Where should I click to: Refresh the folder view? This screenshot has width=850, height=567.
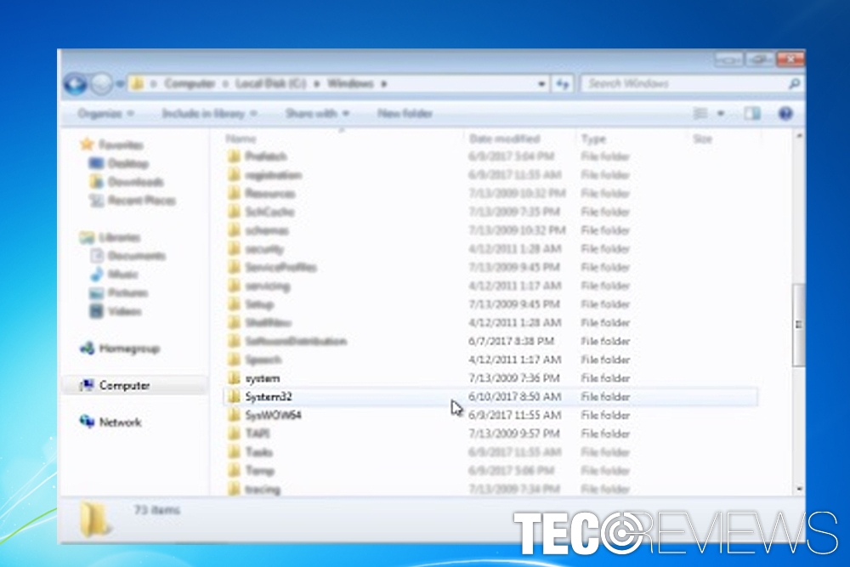pos(563,84)
